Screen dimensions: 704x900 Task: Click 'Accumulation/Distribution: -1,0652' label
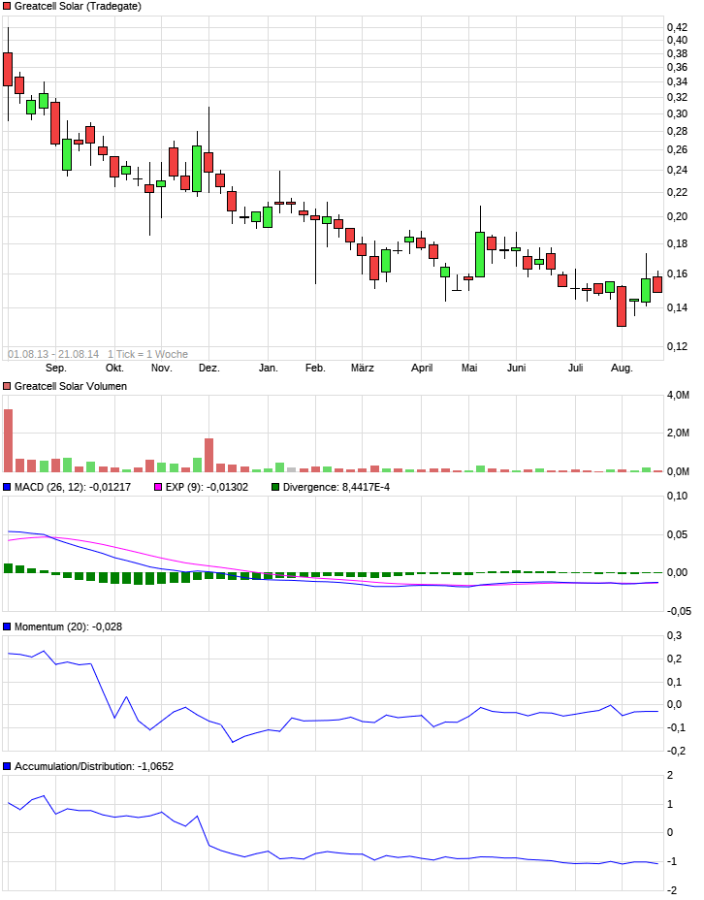click(x=93, y=766)
